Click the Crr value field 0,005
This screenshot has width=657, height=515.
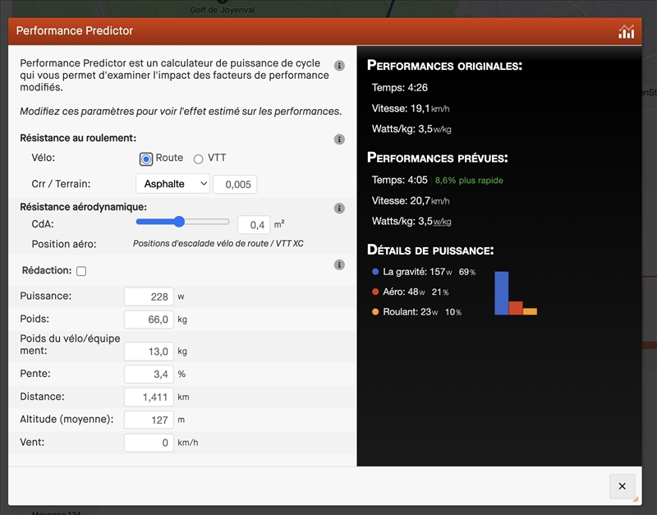pyautogui.click(x=235, y=185)
